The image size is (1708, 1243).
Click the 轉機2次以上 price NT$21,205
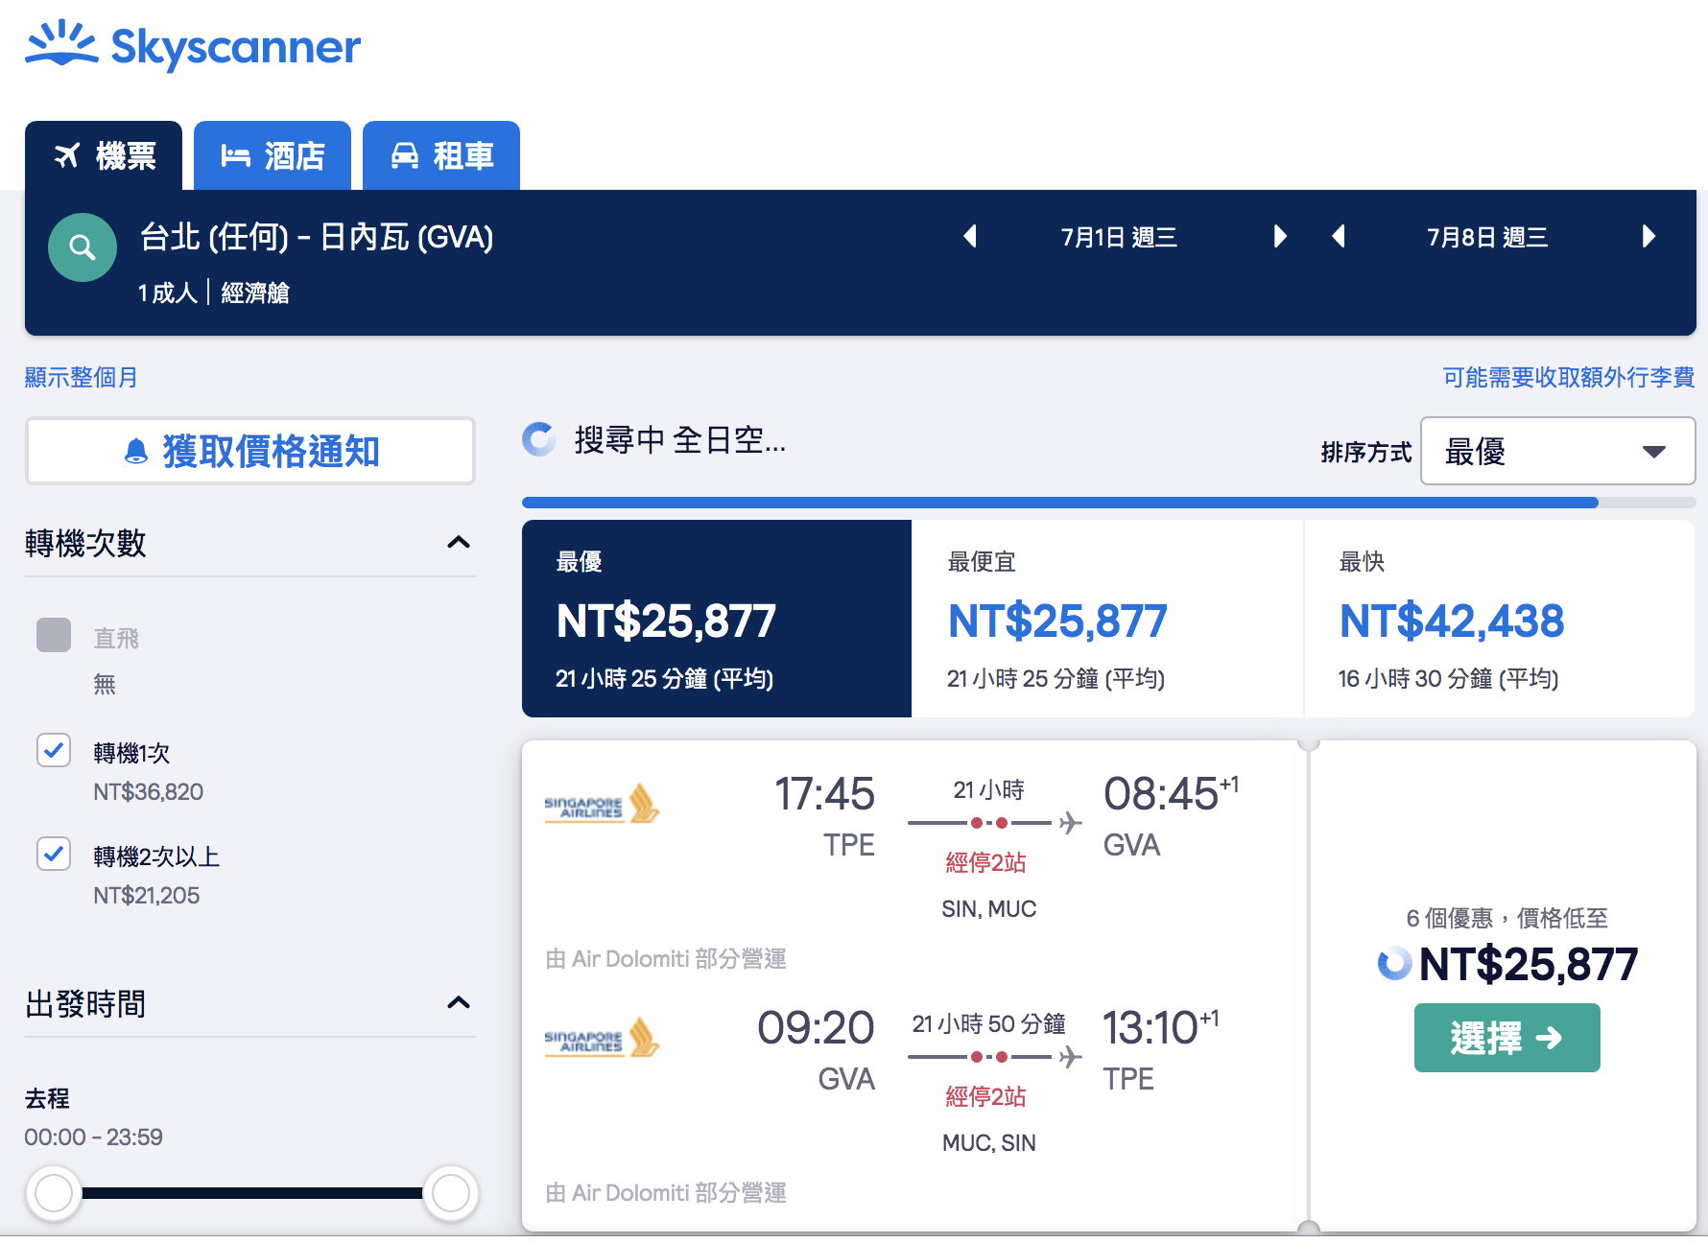coord(146,895)
